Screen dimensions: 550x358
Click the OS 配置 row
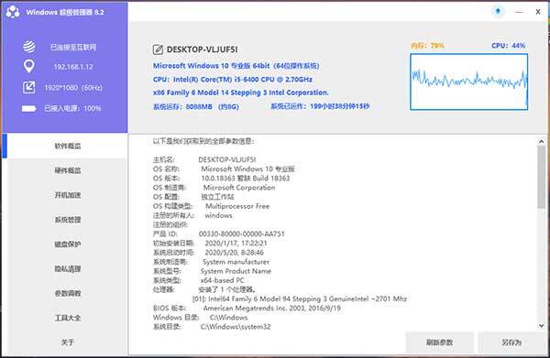coord(193,197)
